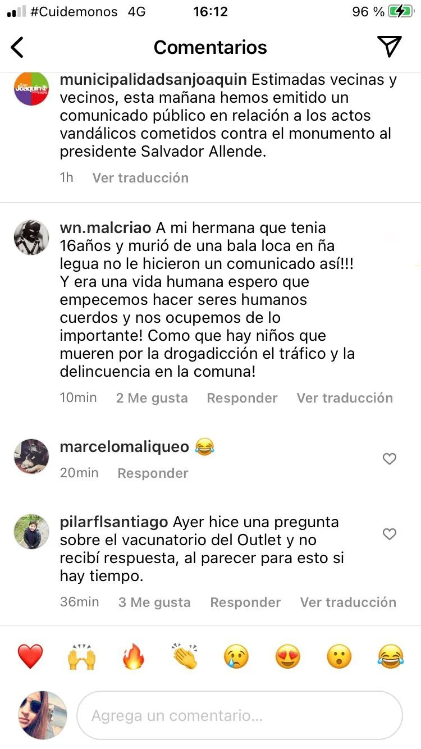Open the paper plane share icon
The width and height of the screenshot is (421, 749).
tap(389, 47)
